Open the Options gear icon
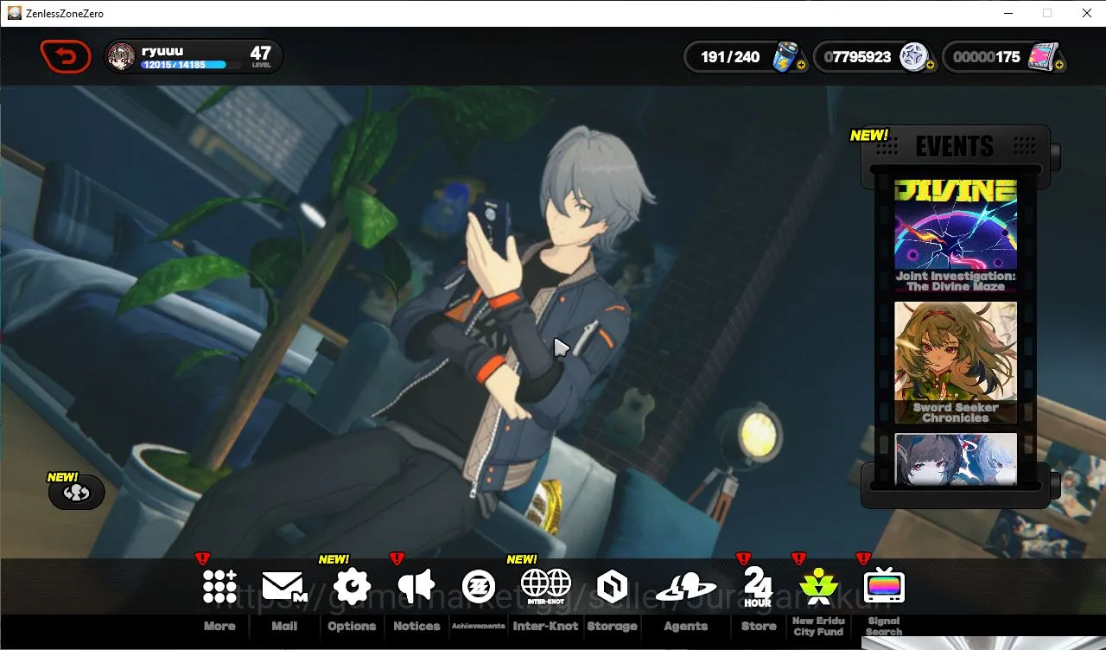The width and height of the screenshot is (1106, 650). (x=352, y=586)
